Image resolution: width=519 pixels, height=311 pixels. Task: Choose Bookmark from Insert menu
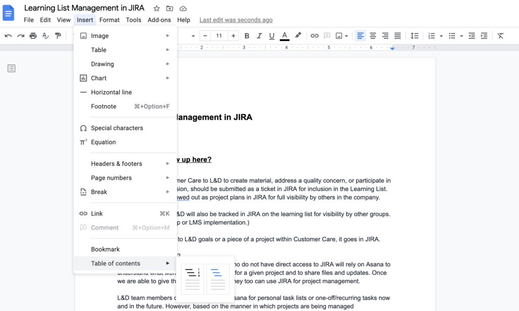pyautogui.click(x=125, y=249)
